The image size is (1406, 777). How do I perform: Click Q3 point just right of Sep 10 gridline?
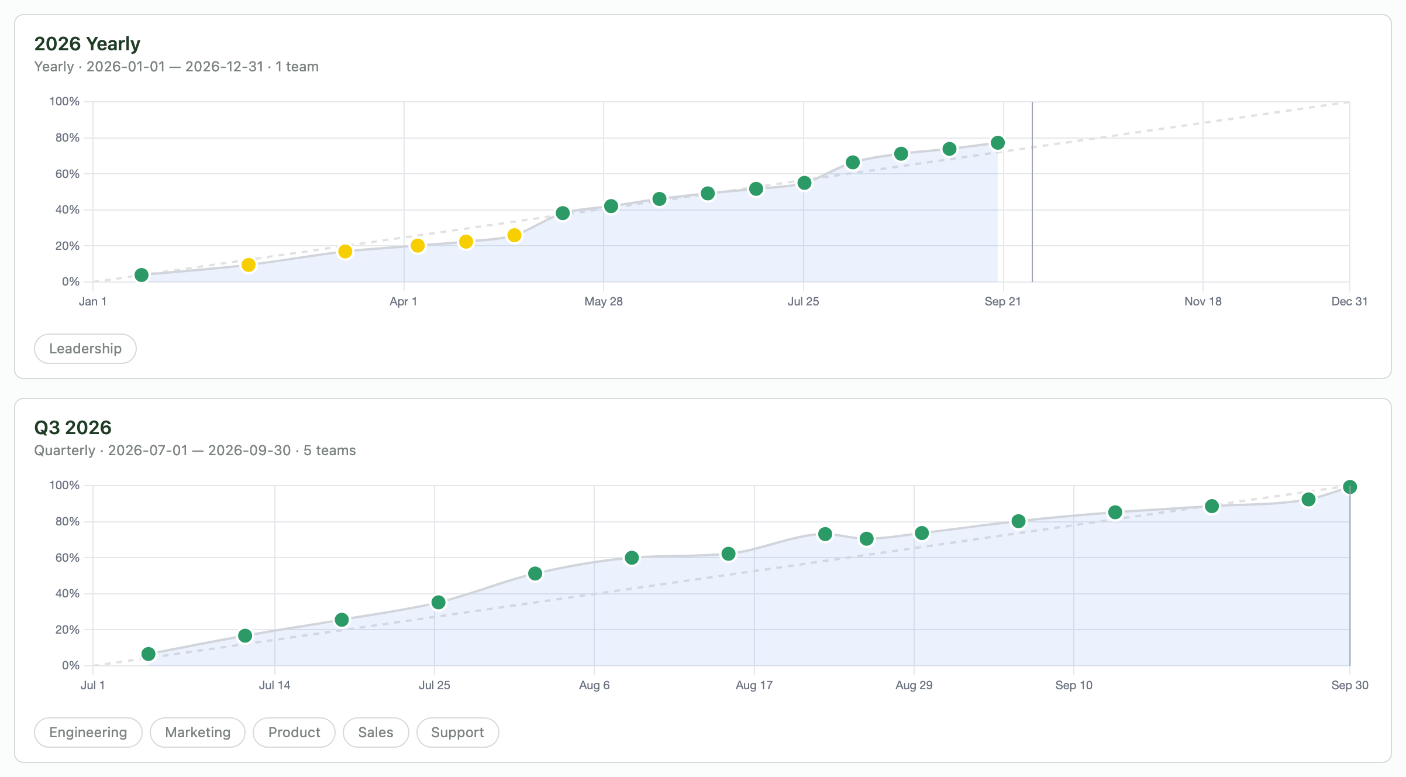(1115, 513)
